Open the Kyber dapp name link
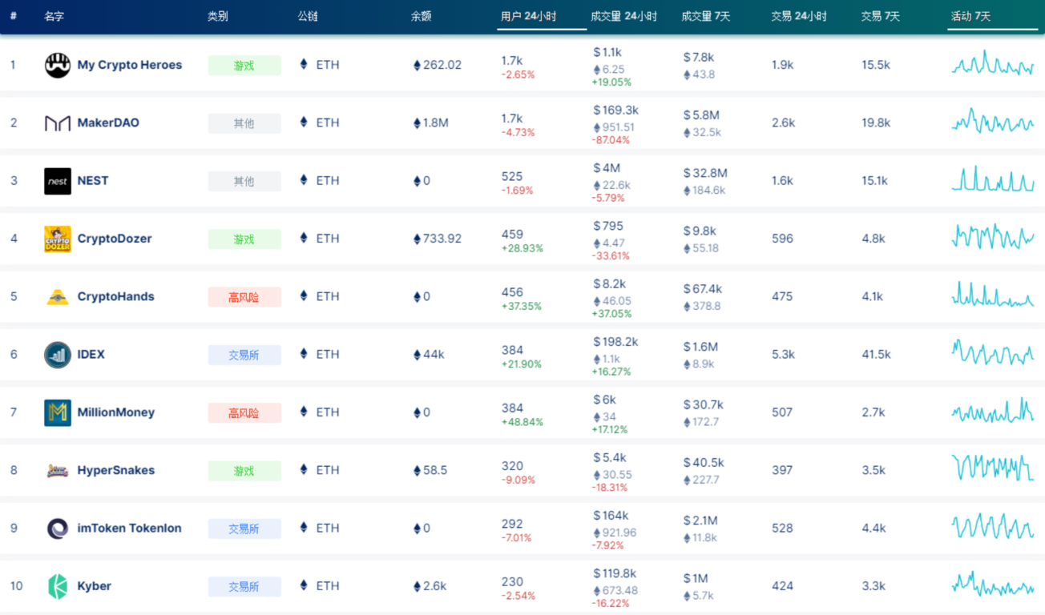The width and height of the screenshot is (1045, 615). point(95,586)
